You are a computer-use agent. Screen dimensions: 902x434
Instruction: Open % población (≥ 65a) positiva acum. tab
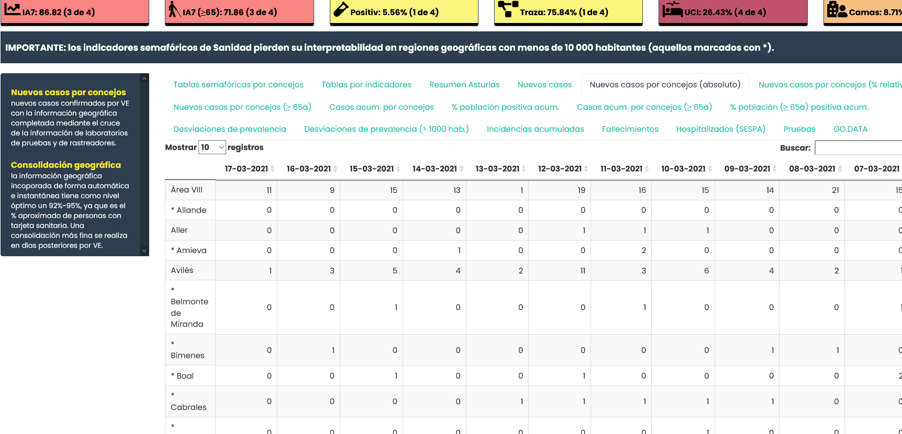(799, 107)
